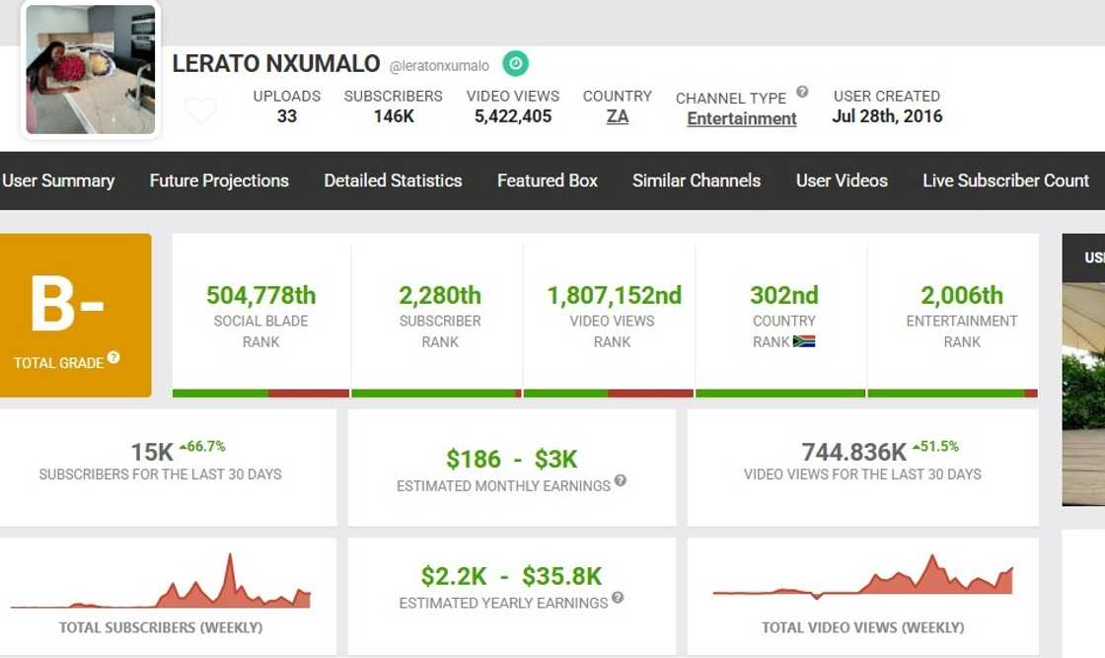The height and width of the screenshot is (658, 1105).
Task: Open the User Videos tab
Action: [842, 181]
